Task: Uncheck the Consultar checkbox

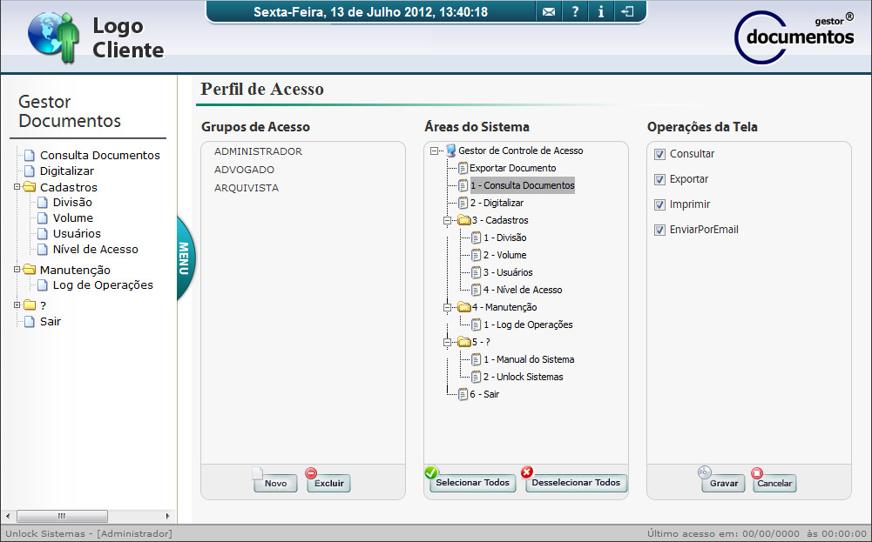Action: [659, 154]
